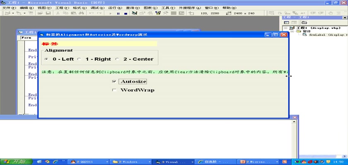Click the Internet Explorer quick launch icon
Viewport: 348px width, 165px height.
tap(55, 161)
